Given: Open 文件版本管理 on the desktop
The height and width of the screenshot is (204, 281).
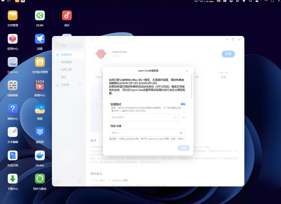Looking at the screenshot, I should point(40,62).
